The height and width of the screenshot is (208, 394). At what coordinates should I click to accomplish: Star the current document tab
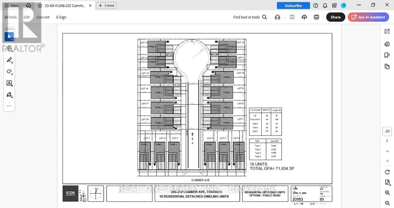(40, 6)
